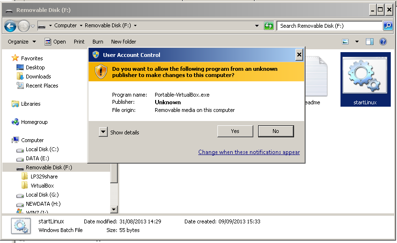The height and width of the screenshot is (243, 397).
Task: Open Local Disk (C:) in the tree
Action: tap(37, 149)
